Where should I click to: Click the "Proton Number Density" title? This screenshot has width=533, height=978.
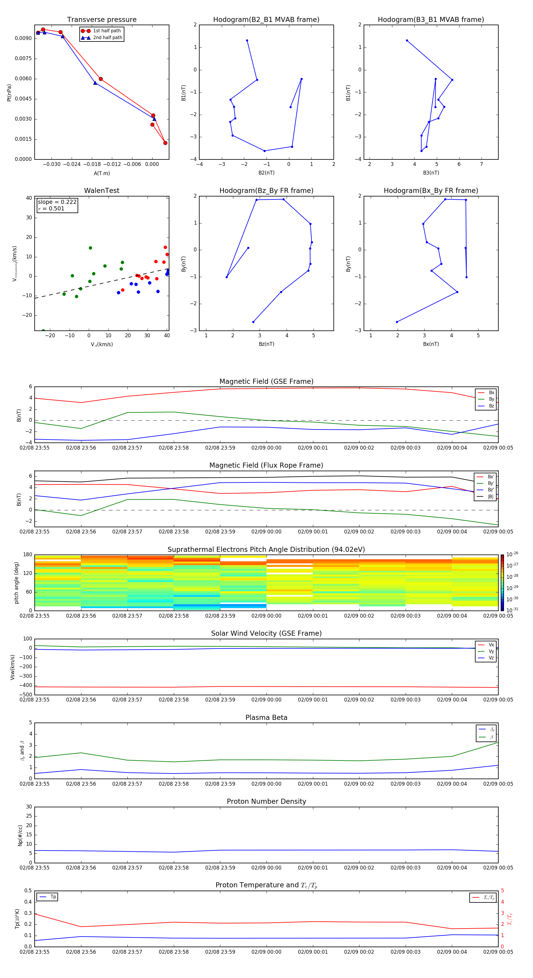[266, 801]
